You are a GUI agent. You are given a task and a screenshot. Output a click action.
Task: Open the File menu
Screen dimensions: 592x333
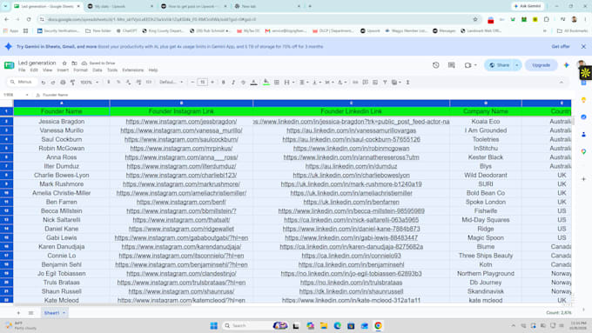(x=22, y=70)
